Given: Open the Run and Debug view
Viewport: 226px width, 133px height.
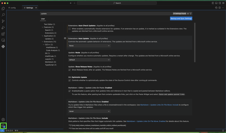Looking at the screenshot, I should pos(3,27).
